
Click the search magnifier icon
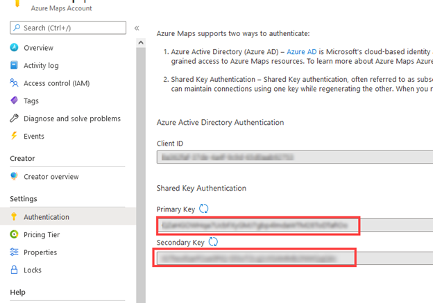click(17, 28)
